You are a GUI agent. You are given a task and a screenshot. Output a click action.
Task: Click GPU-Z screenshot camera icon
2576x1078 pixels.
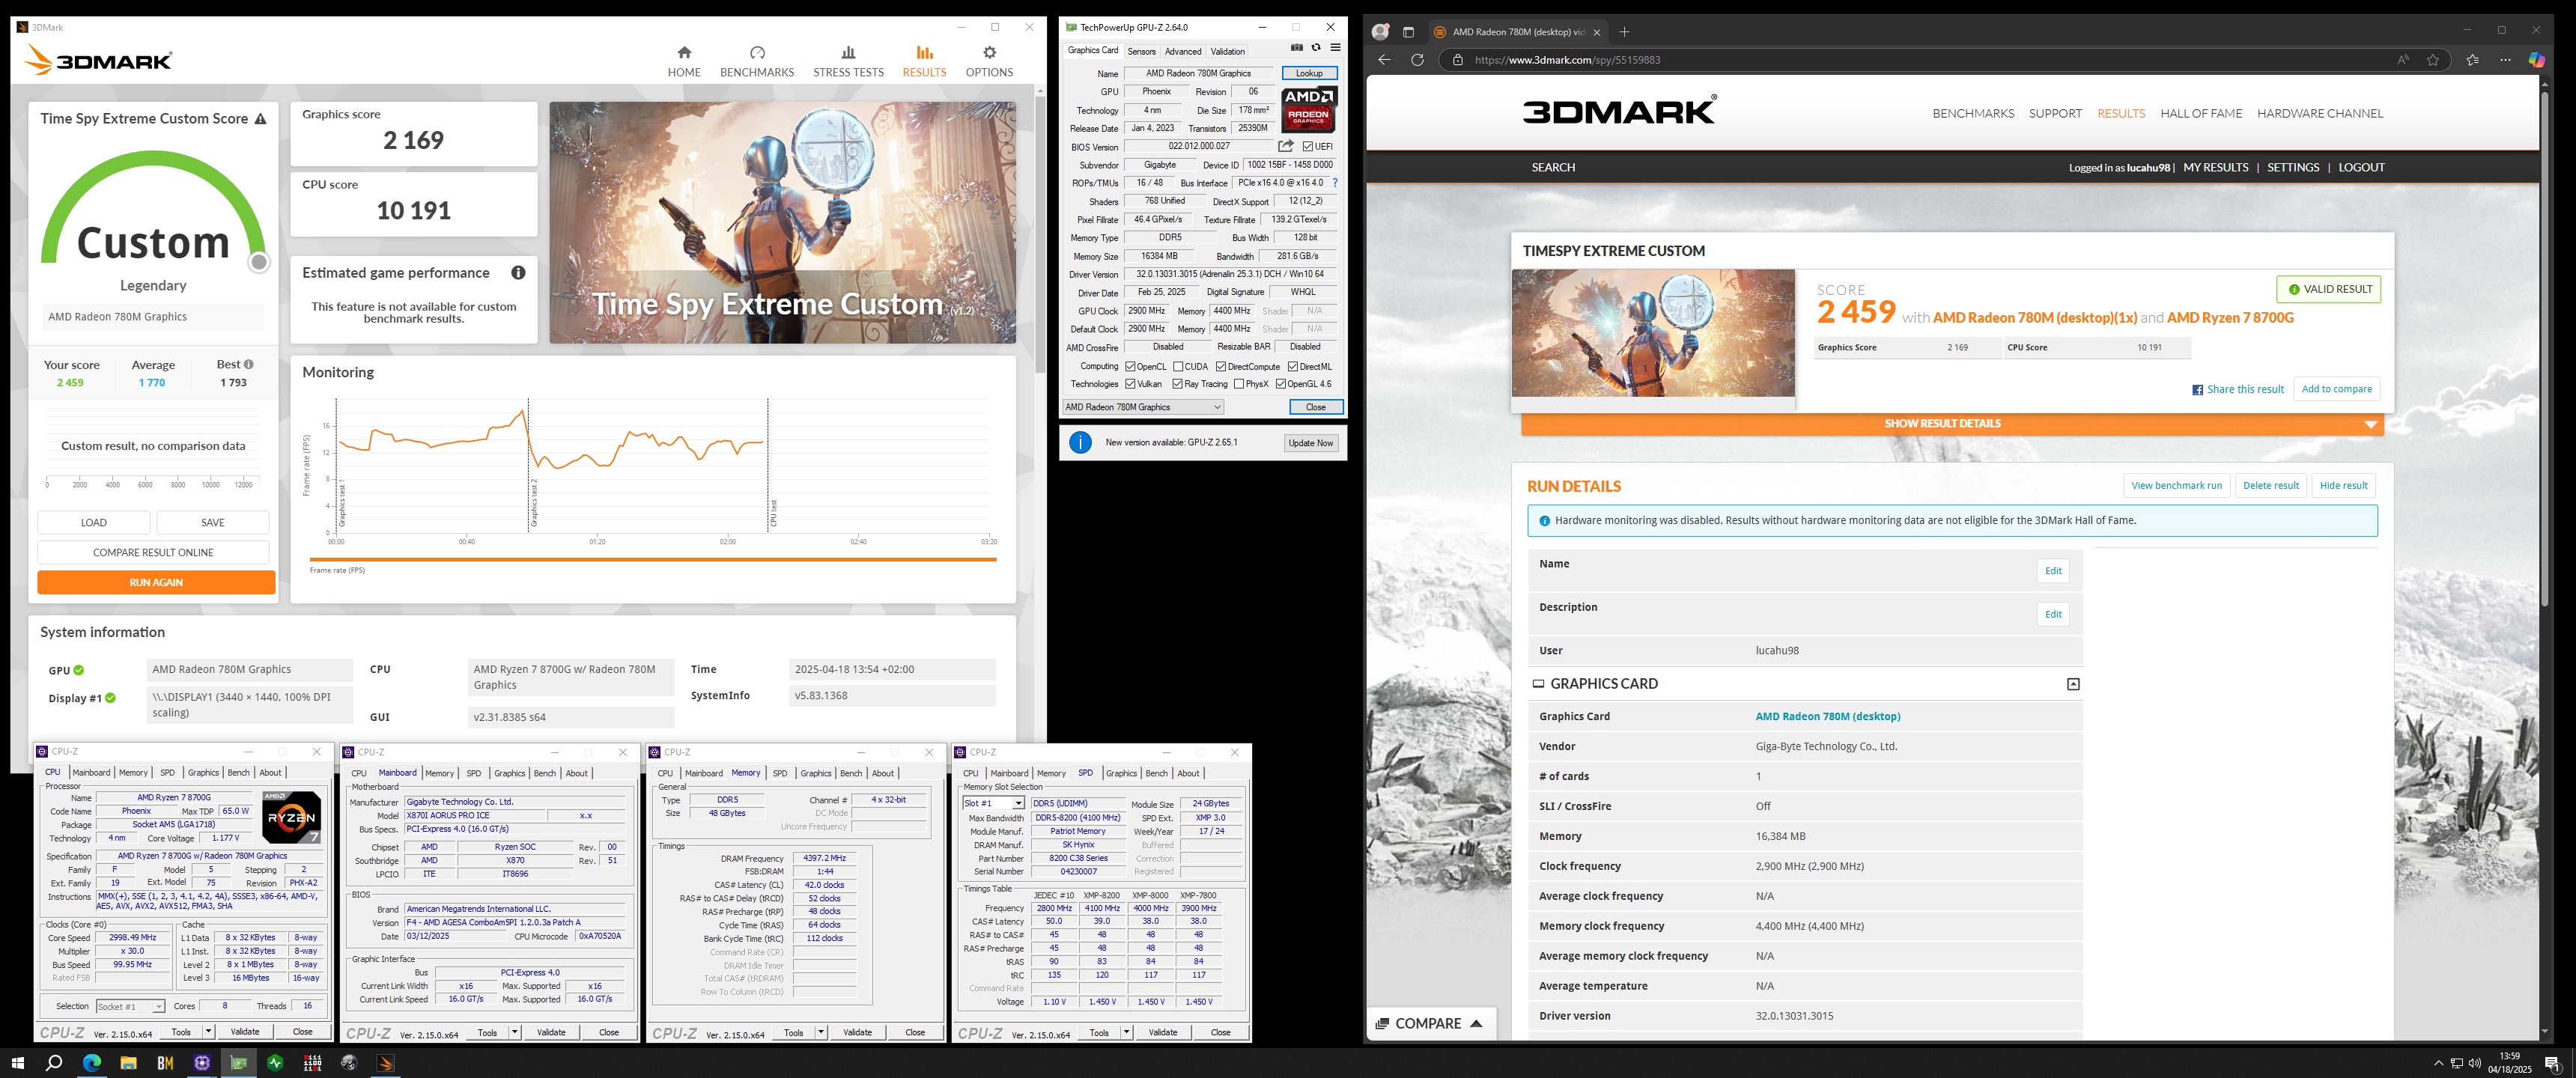1297,48
